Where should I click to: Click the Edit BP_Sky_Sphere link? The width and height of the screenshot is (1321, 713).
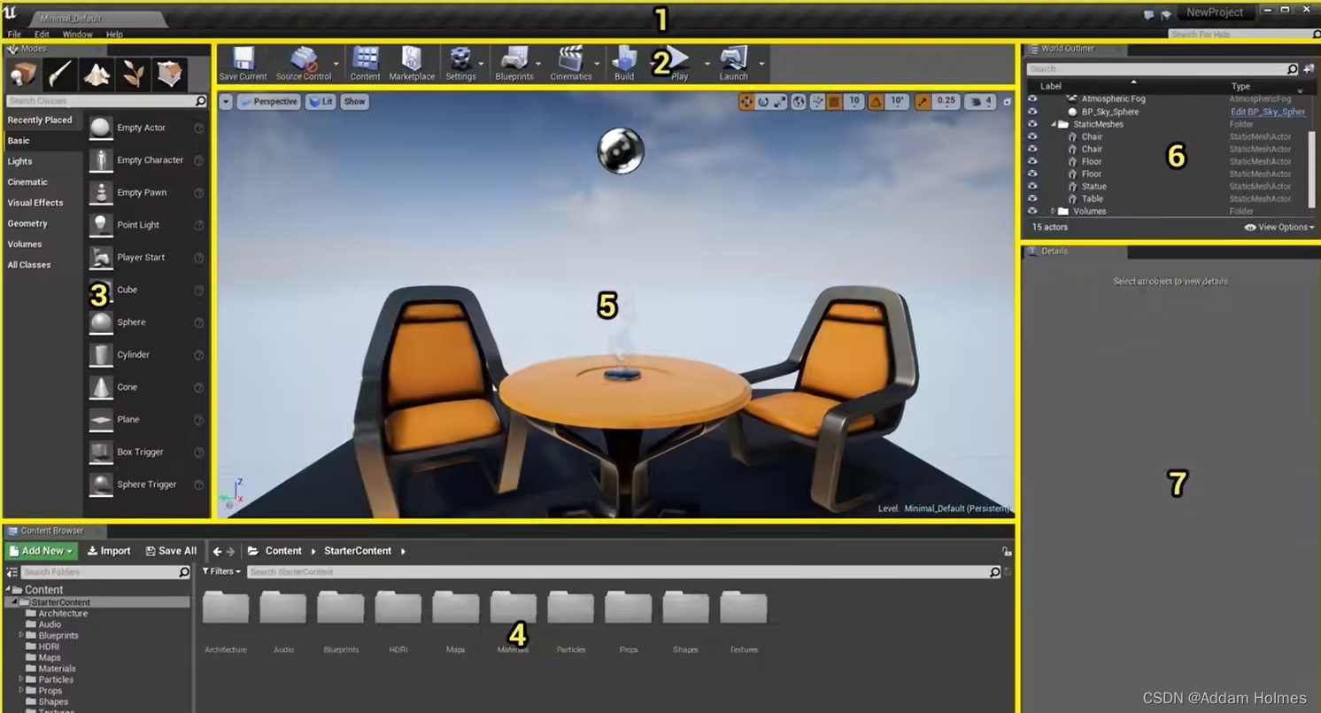(1267, 112)
